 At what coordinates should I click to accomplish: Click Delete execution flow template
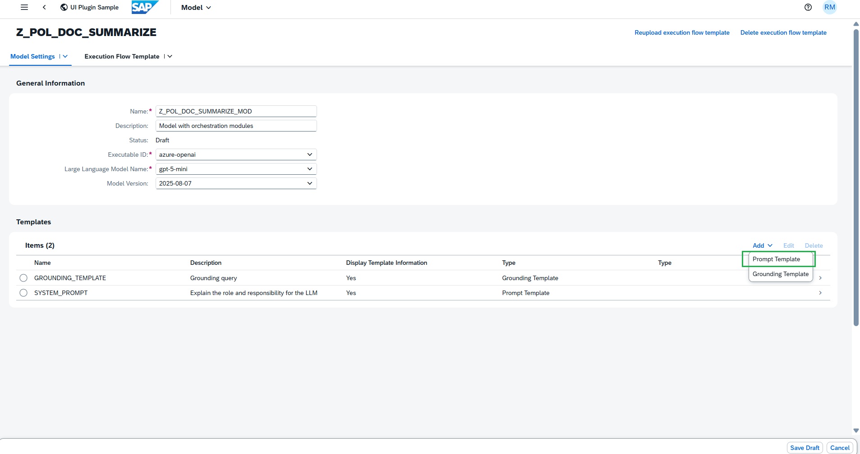pyautogui.click(x=783, y=32)
